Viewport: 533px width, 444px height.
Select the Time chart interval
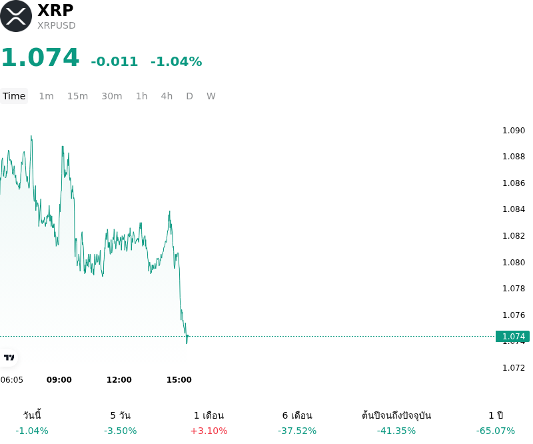(14, 96)
